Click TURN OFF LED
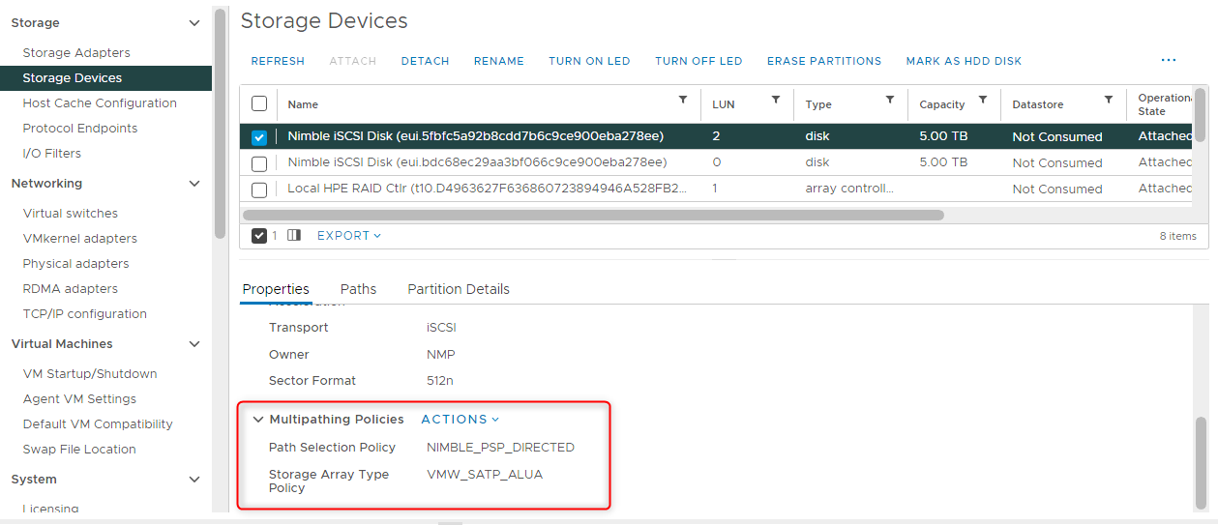 coord(698,61)
